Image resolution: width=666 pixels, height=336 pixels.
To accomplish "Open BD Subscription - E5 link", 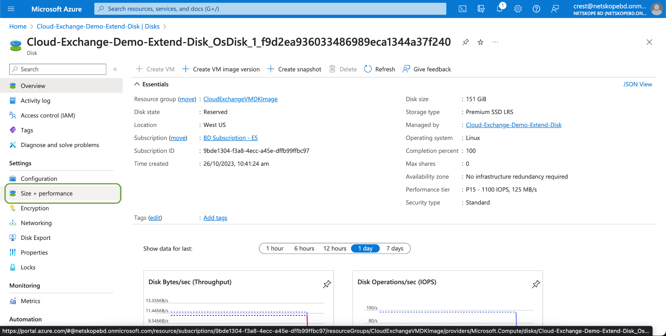I will click(x=231, y=138).
